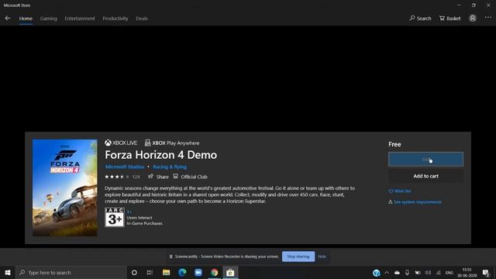Viewport: 496px width, 279px height.
Task: Click the taskbar search box
Action: [71, 272]
